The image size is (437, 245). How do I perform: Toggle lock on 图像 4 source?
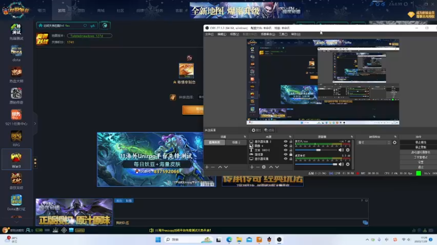coord(291,146)
